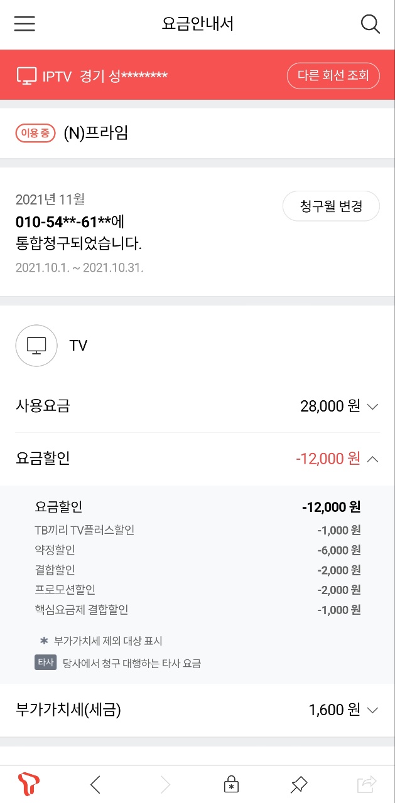The width and height of the screenshot is (395, 803).
Task: Go forward with the right arrow
Action: click(x=165, y=784)
